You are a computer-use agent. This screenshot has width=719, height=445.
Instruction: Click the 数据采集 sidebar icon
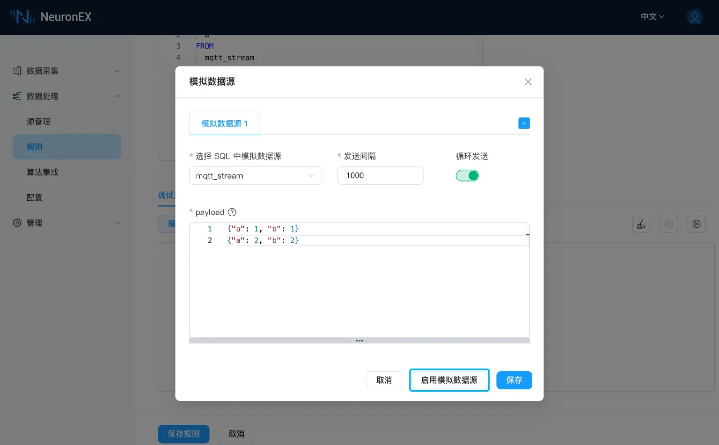[17, 71]
